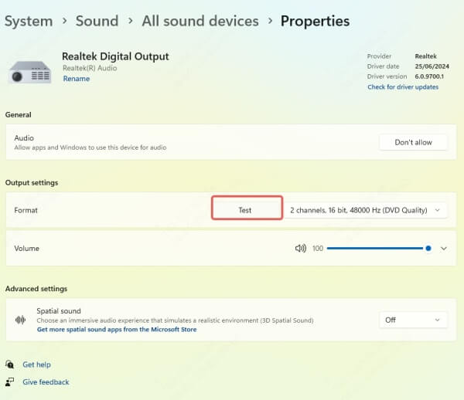The width and height of the screenshot is (464, 400).
Task: Click the Advanced settings heading
Action: (36, 289)
